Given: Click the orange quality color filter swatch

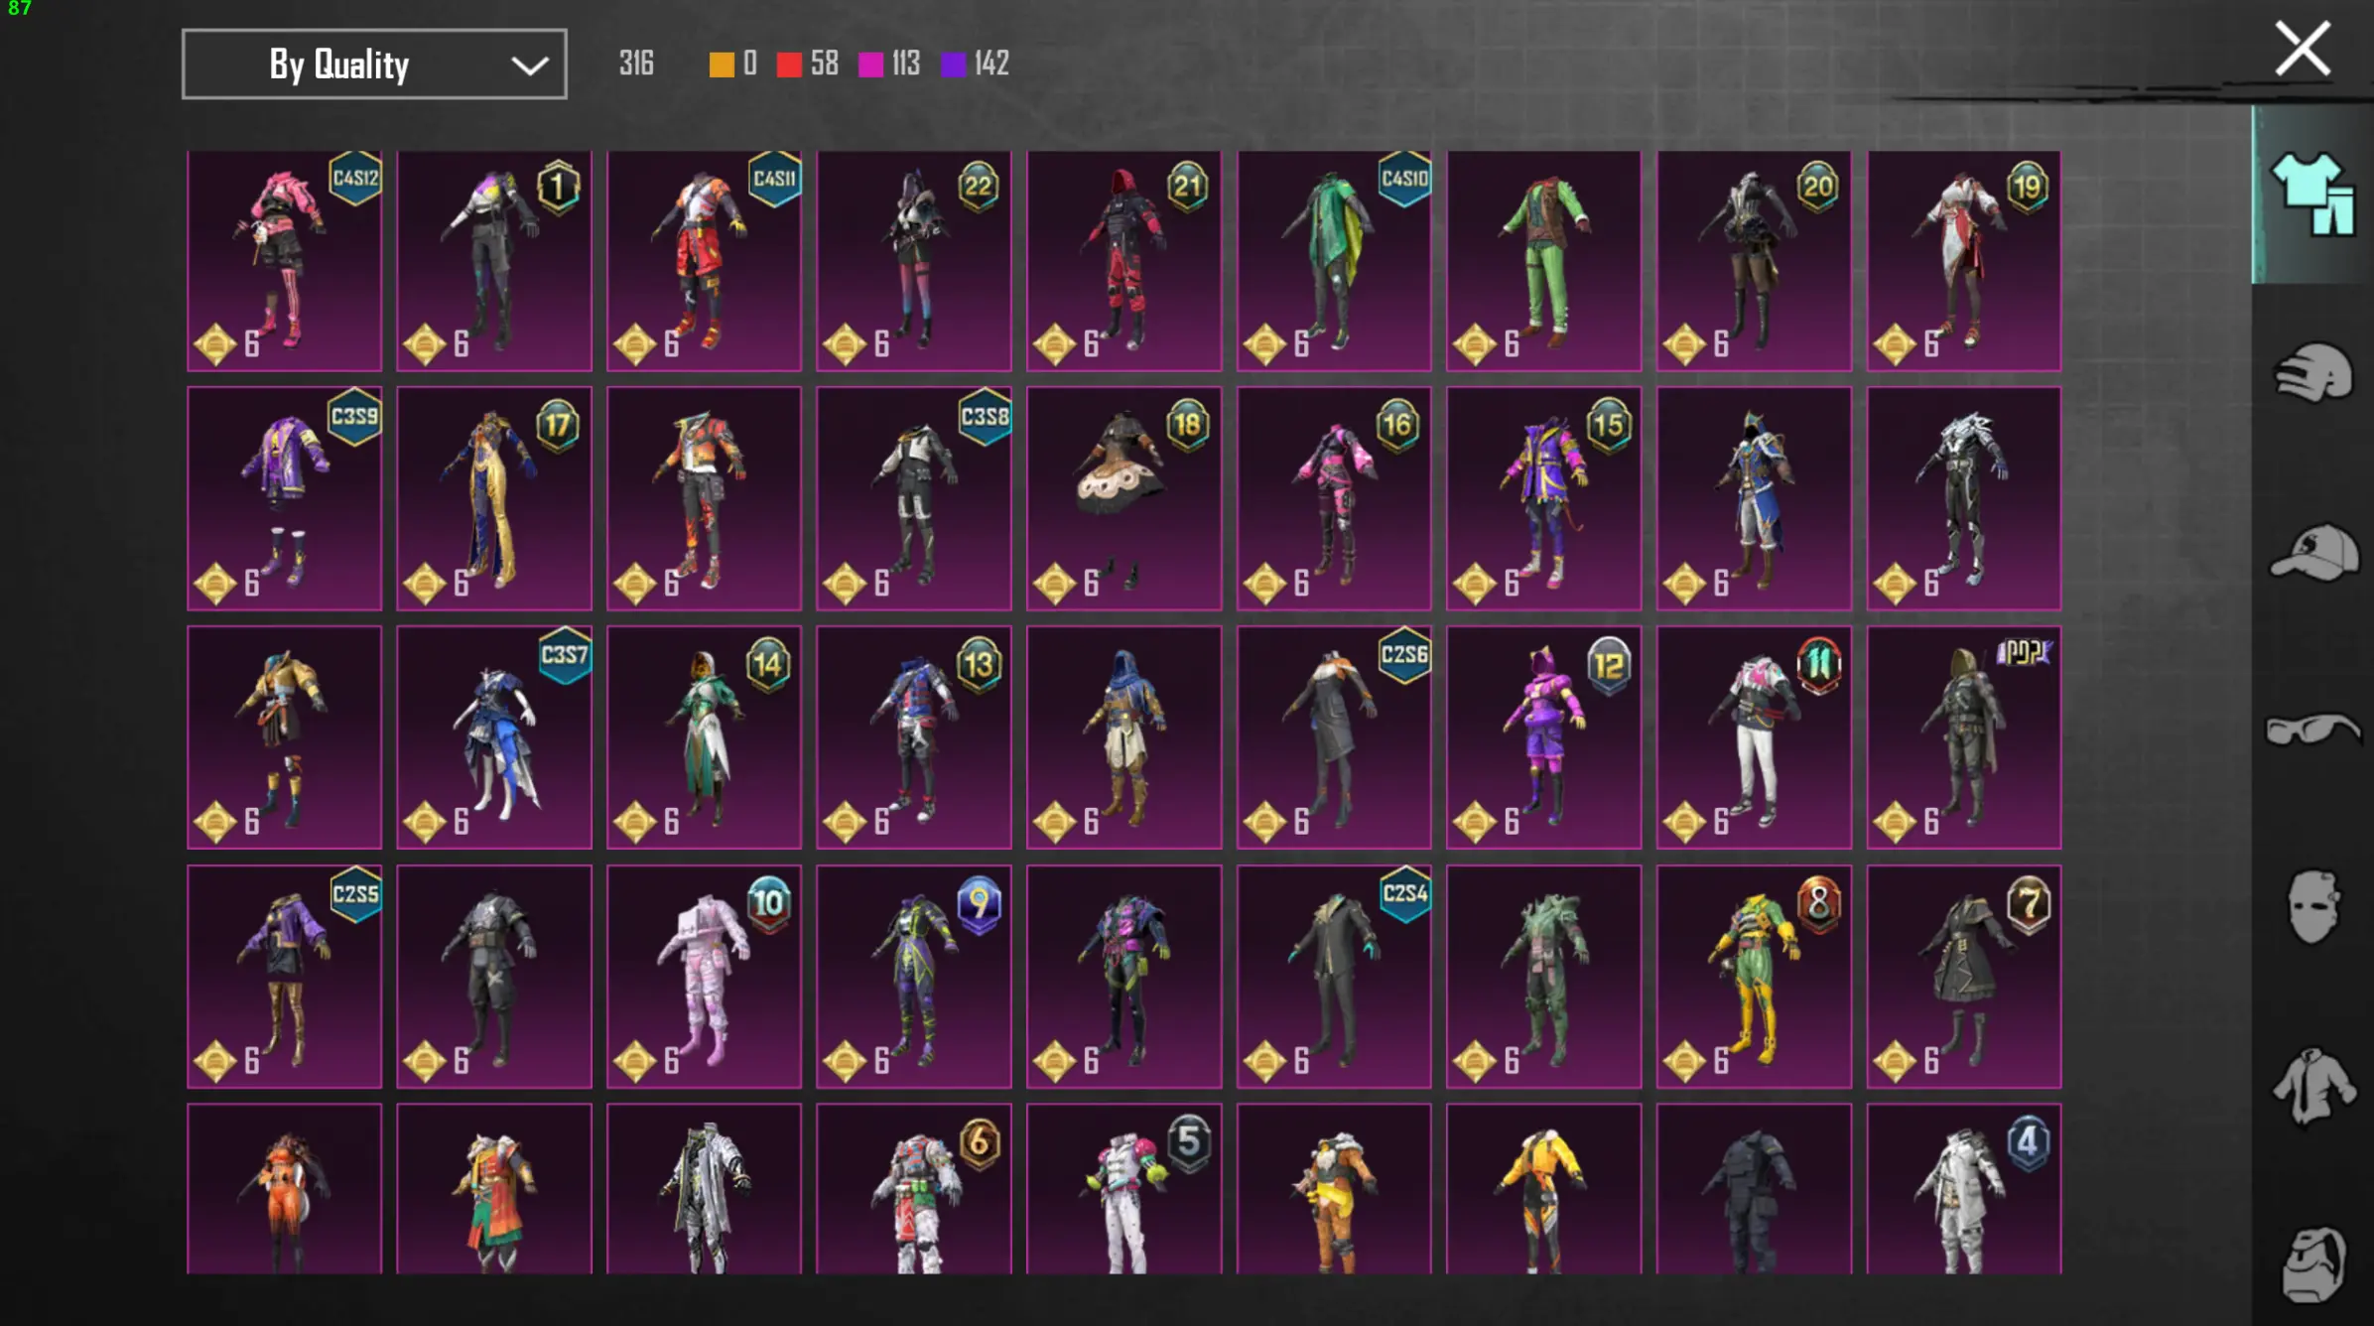Looking at the screenshot, I should (x=722, y=66).
